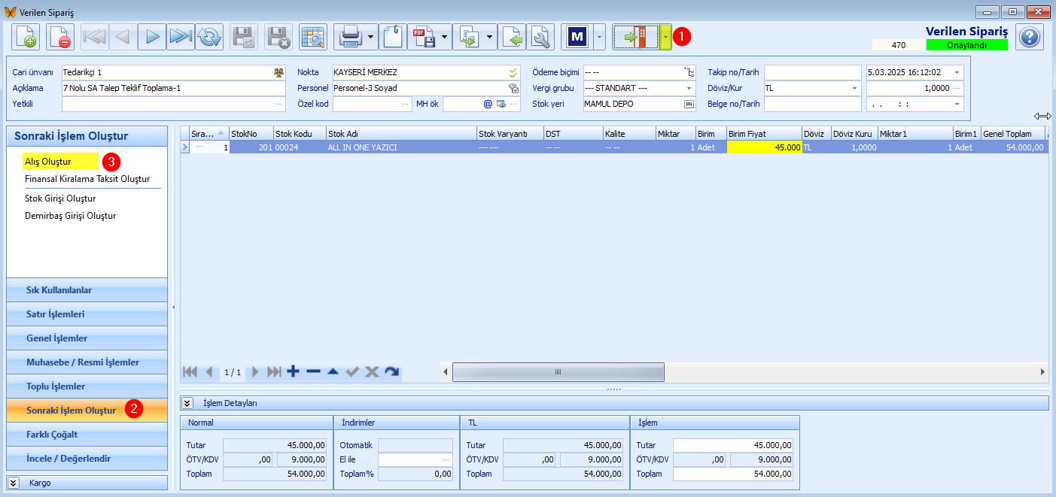Image resolution: width=1056 pixels, height=497 pixels.
Task: Collapse the İşlem Detayları section
Action: point(188,403)
